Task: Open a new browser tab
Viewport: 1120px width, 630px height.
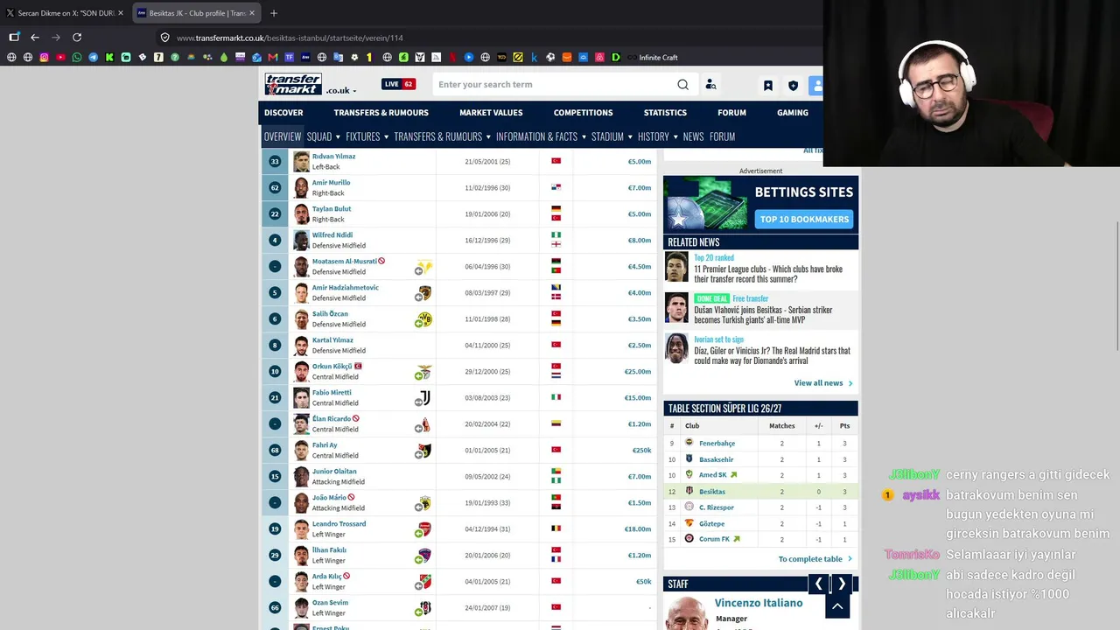Action: [x=274, y=13]
